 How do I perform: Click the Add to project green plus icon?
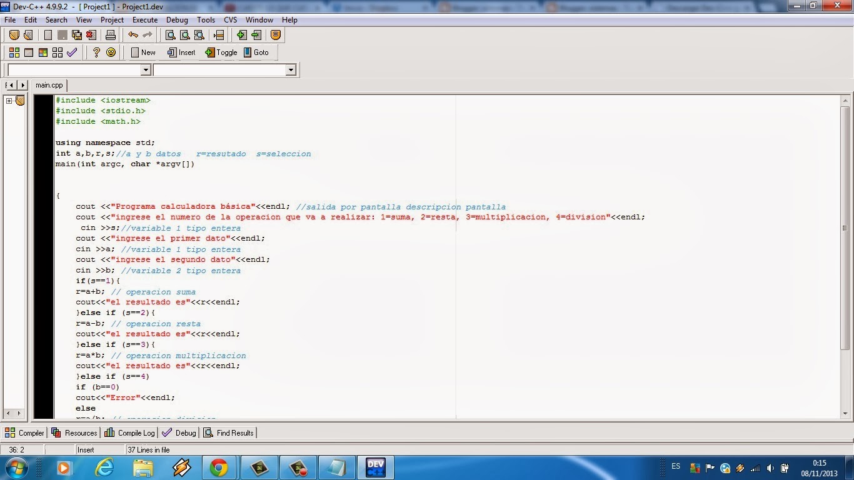coord(242,35)
